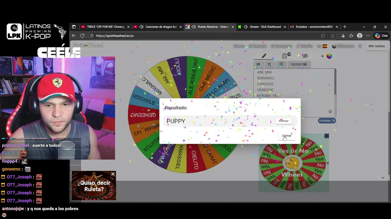Go back in browser history
The width and height of the screenshot is (391, 219).
pos(74,36)
